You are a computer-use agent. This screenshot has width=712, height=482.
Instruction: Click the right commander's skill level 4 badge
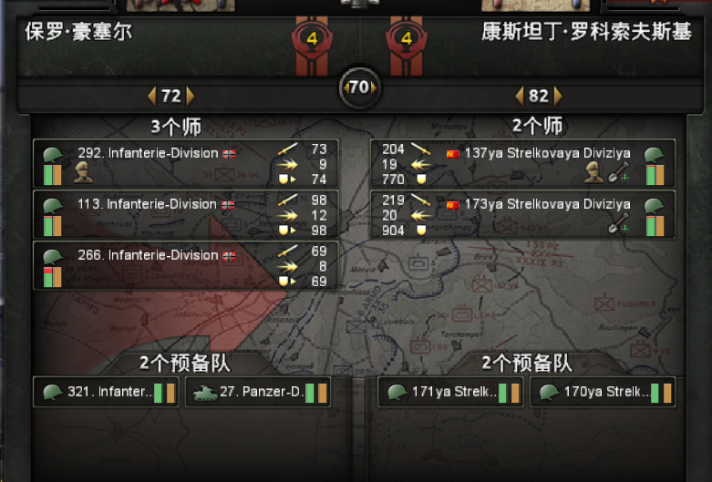coord(406,39)
